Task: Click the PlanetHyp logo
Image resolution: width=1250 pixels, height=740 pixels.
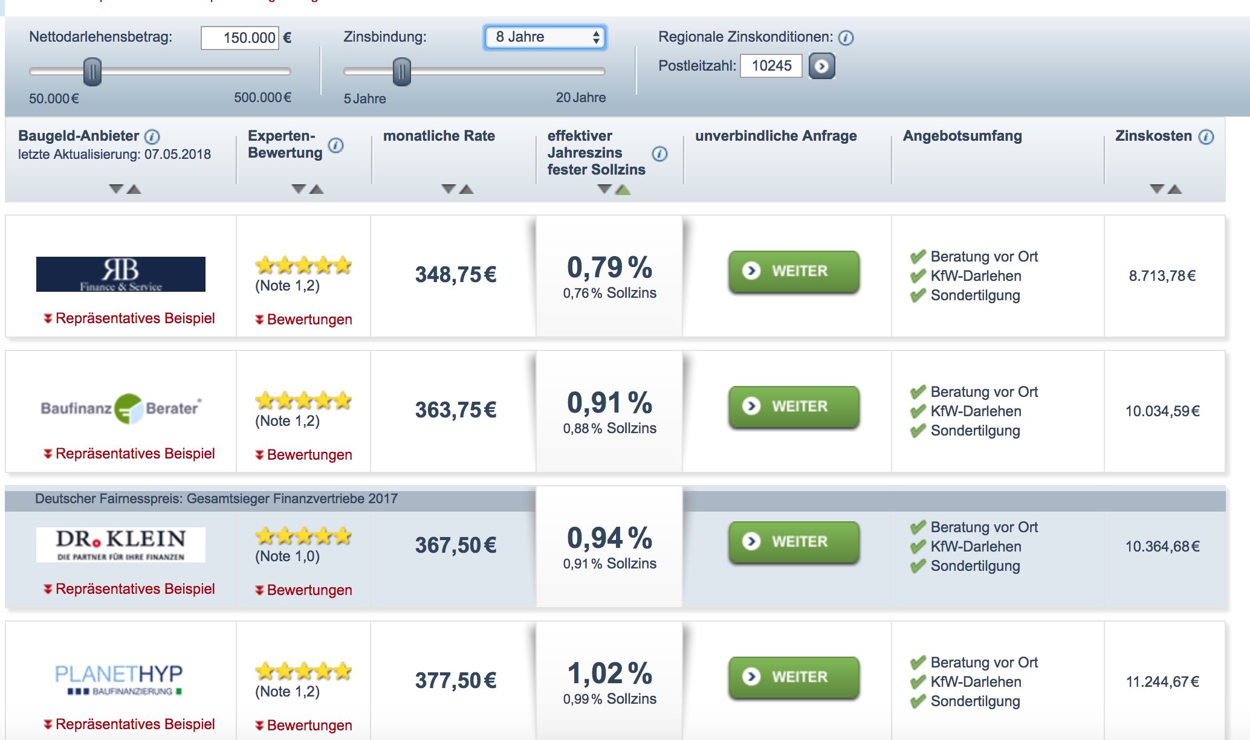Action: 119,680
